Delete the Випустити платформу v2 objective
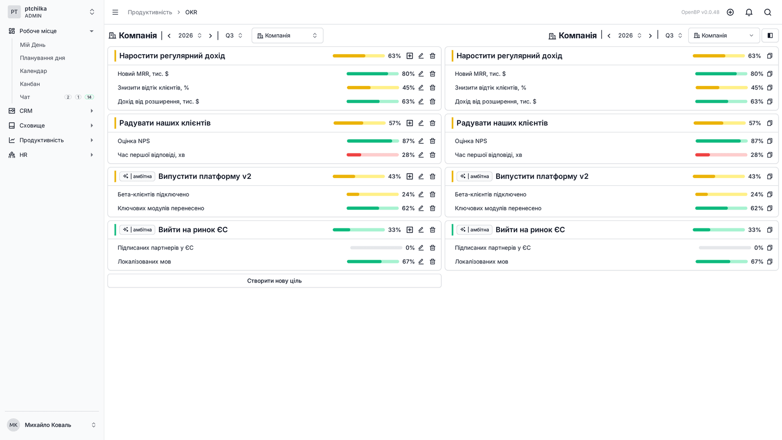Screen dimensions: 782x440 (433, 176)
